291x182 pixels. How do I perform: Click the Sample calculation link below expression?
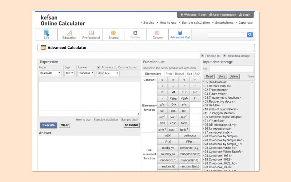[x=105, y=120]
